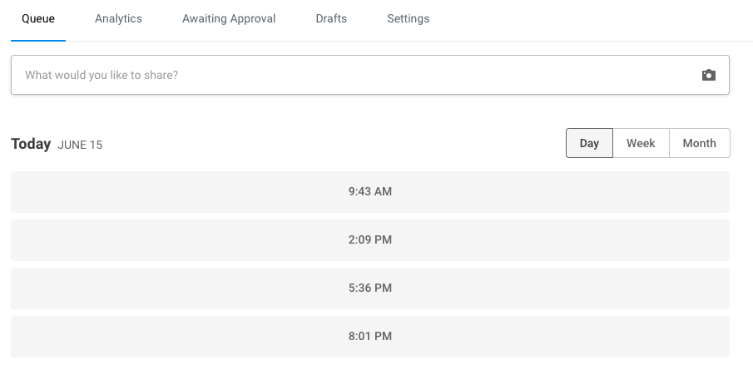The height and width of the screenshot is (365, 753).
Task: Choose the 8:01 PM posting slot
Action: 166,337
